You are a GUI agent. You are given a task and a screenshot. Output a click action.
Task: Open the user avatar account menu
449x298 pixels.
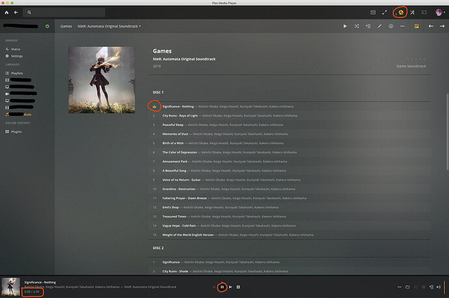(439, 12)
